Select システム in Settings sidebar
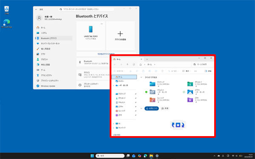The height and width of the screenshot is (159, 255). (54, 33)
